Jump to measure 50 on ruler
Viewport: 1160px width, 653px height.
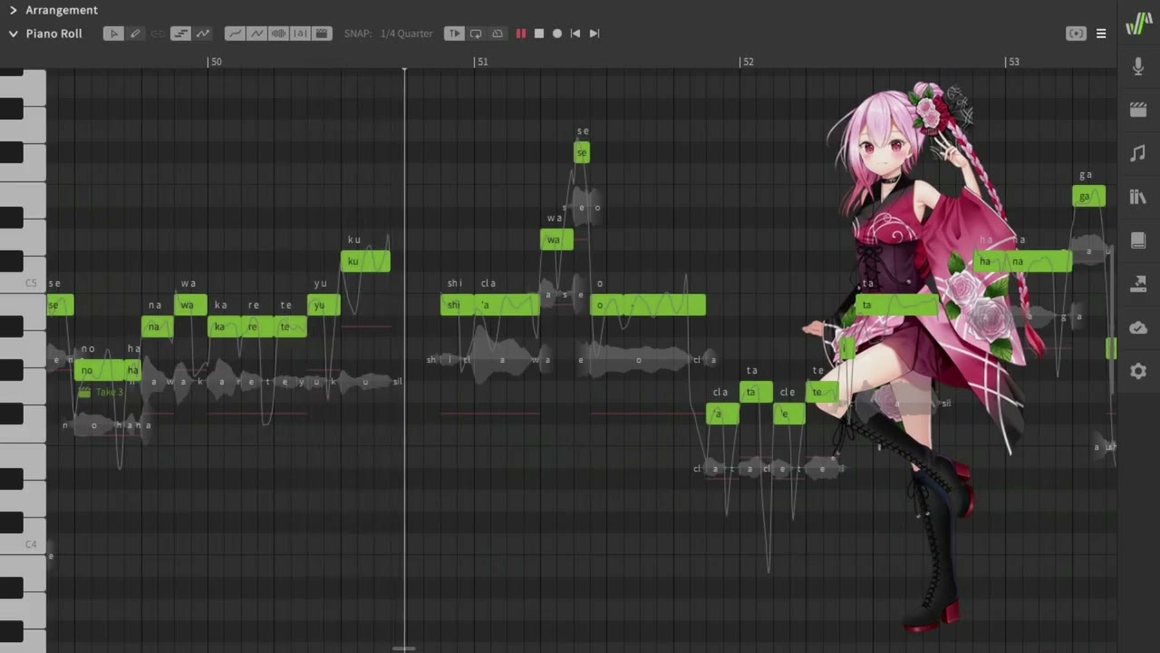214,62
